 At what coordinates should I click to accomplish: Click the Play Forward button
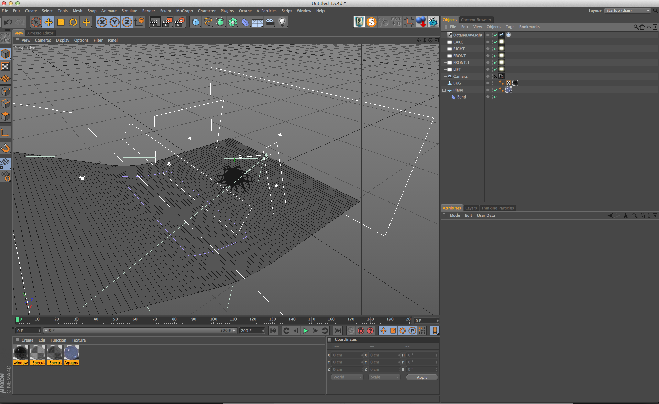(306, 331)
